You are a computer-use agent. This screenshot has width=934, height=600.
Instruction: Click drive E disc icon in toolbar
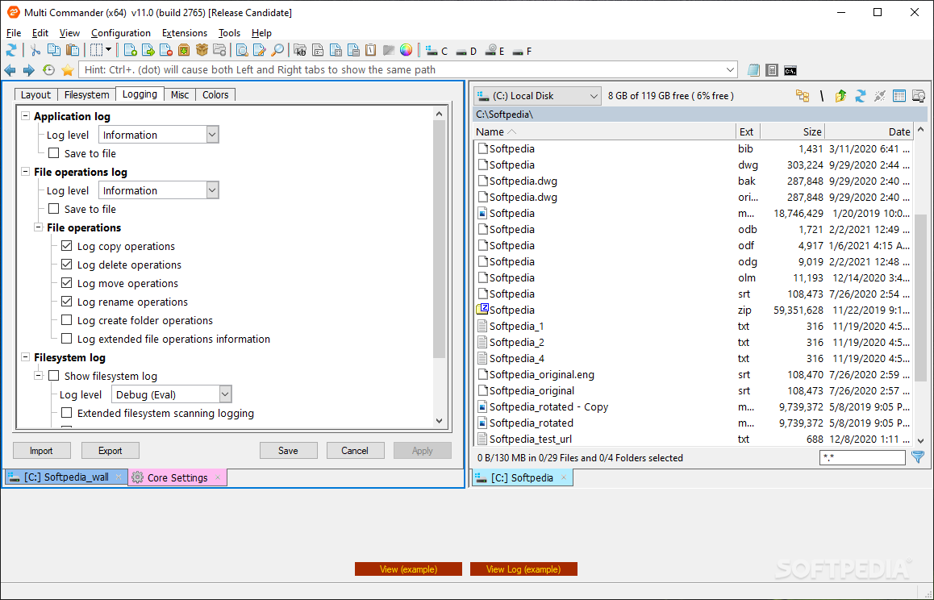(x=494, y=52)
